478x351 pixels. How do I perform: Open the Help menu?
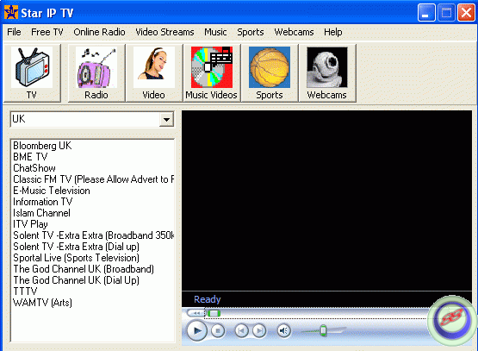[x=333, y=32]
